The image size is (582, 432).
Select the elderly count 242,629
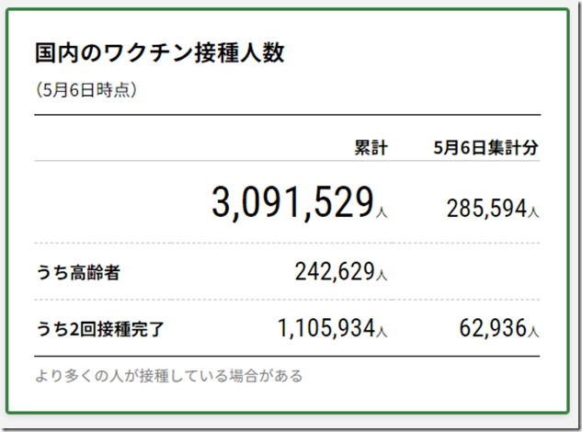tap(335, 271)
